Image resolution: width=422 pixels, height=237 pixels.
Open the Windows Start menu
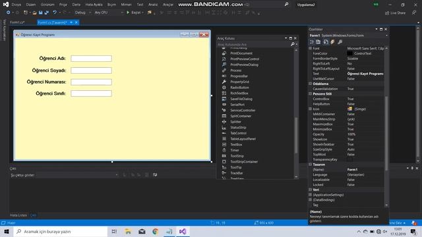coord(7,232)
